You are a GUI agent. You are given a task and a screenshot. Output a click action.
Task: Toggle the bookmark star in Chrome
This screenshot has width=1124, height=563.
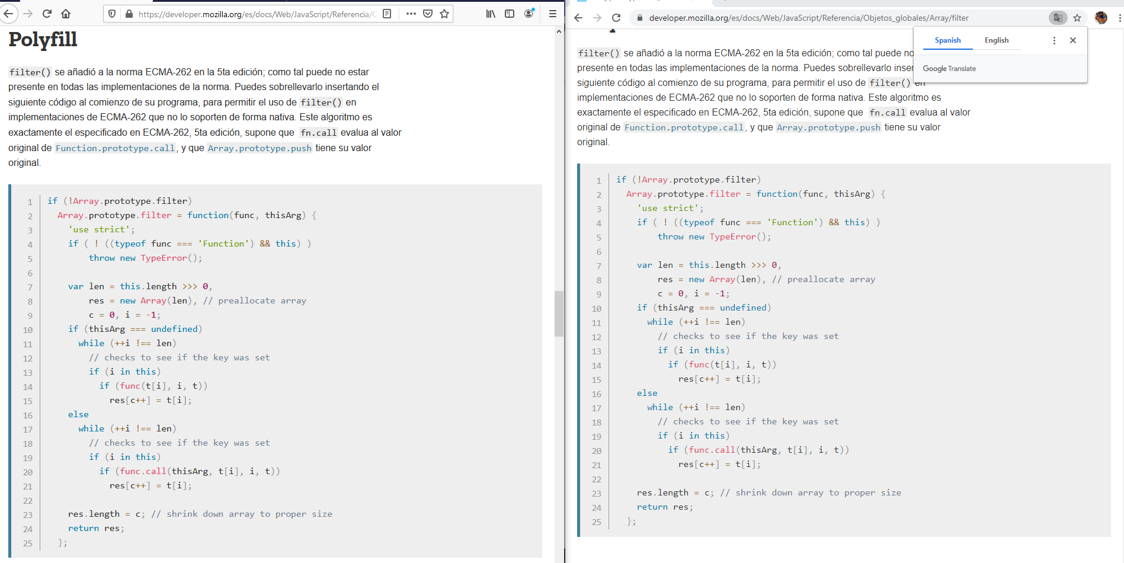tap(1077, 18)
